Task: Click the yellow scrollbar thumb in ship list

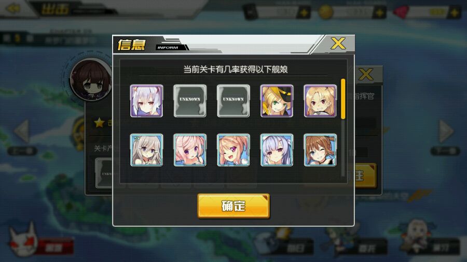Action: click(x=343, y=99)
